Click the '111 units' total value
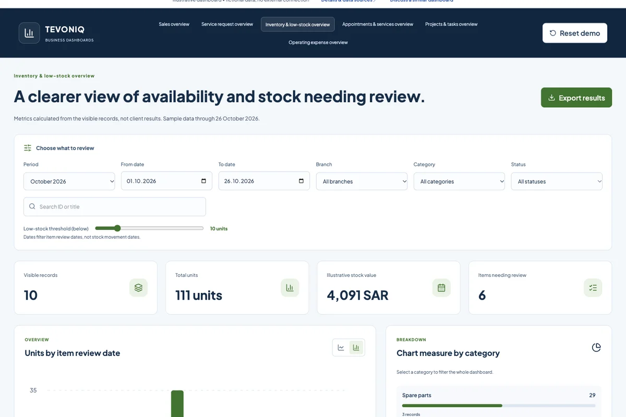 [199, 295]
